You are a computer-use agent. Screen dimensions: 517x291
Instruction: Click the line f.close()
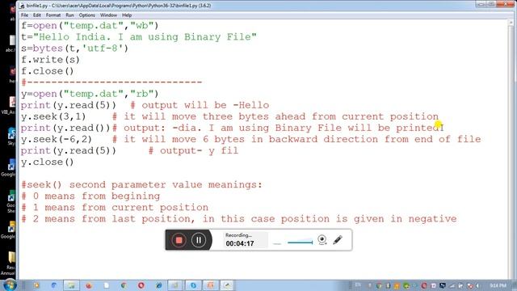(x=48, y=71)
